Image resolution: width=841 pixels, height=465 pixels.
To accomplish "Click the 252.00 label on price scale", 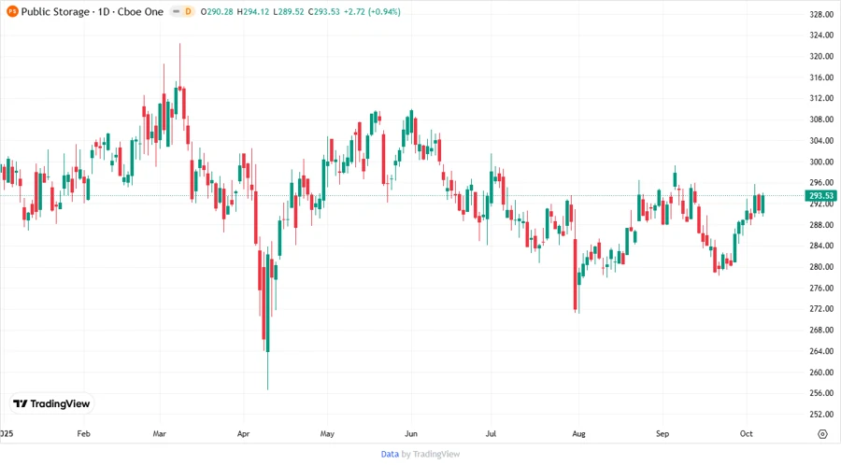I will pyautogui.click(x=820, y=415).
